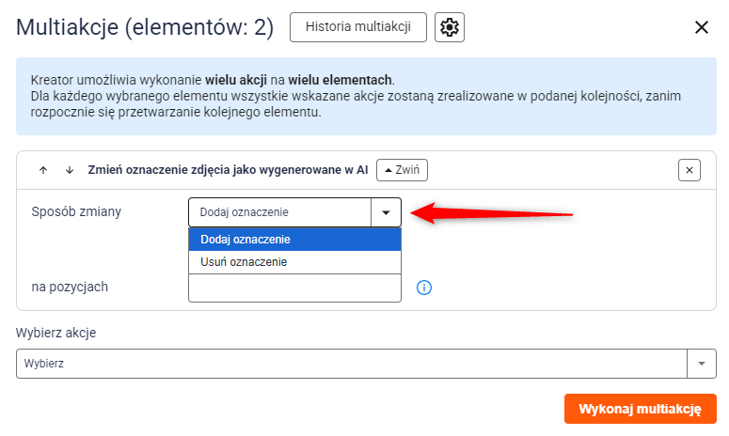Show info tooltip next to positions field
Viewport: 729px width, 436px height.
(423, 288)
